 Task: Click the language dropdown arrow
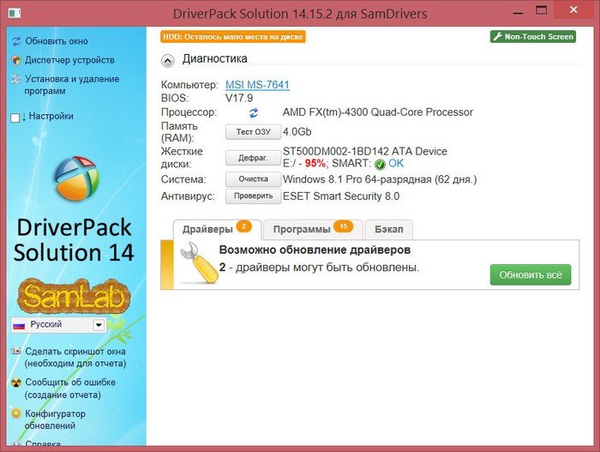[99, 325]
